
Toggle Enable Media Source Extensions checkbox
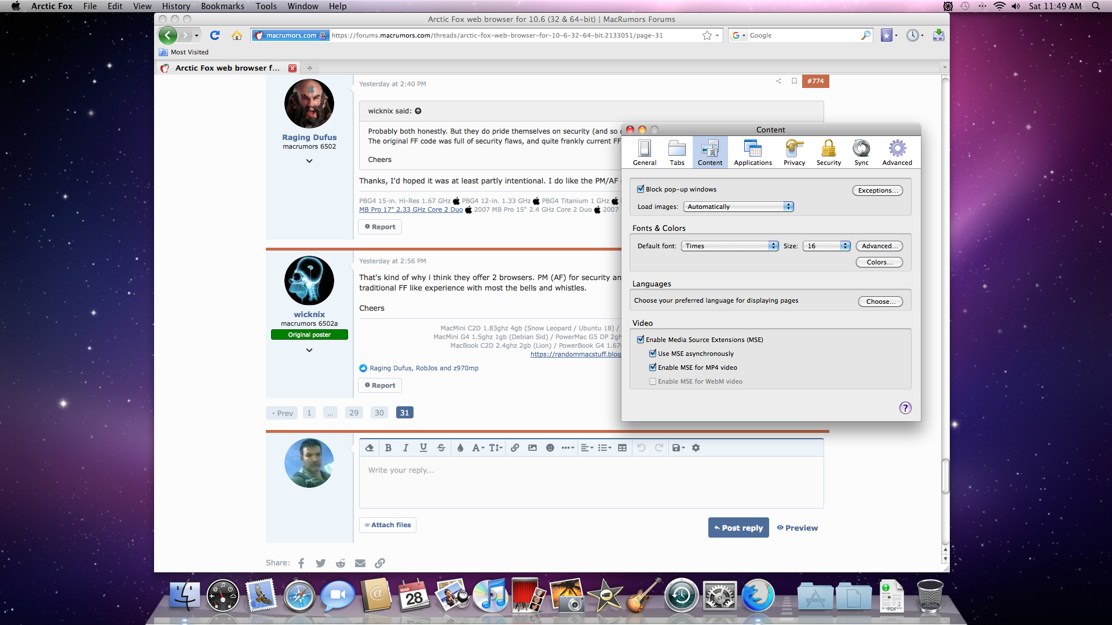tap(641, 340)
